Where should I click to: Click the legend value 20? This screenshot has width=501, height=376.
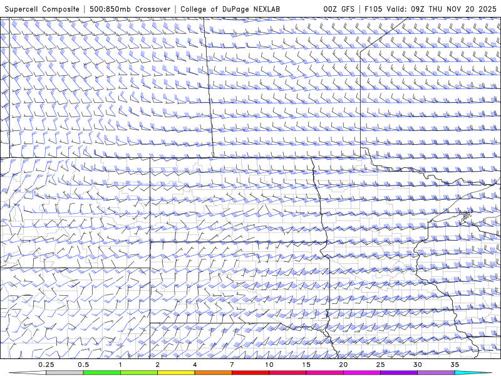343,365
